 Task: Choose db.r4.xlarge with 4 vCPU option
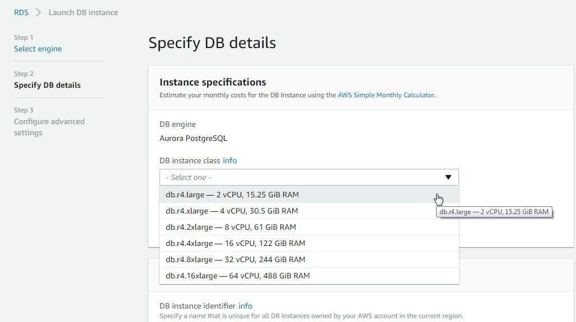[309, 211]
